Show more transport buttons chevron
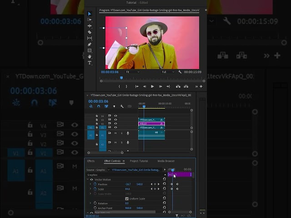 [x=196, y=86]
